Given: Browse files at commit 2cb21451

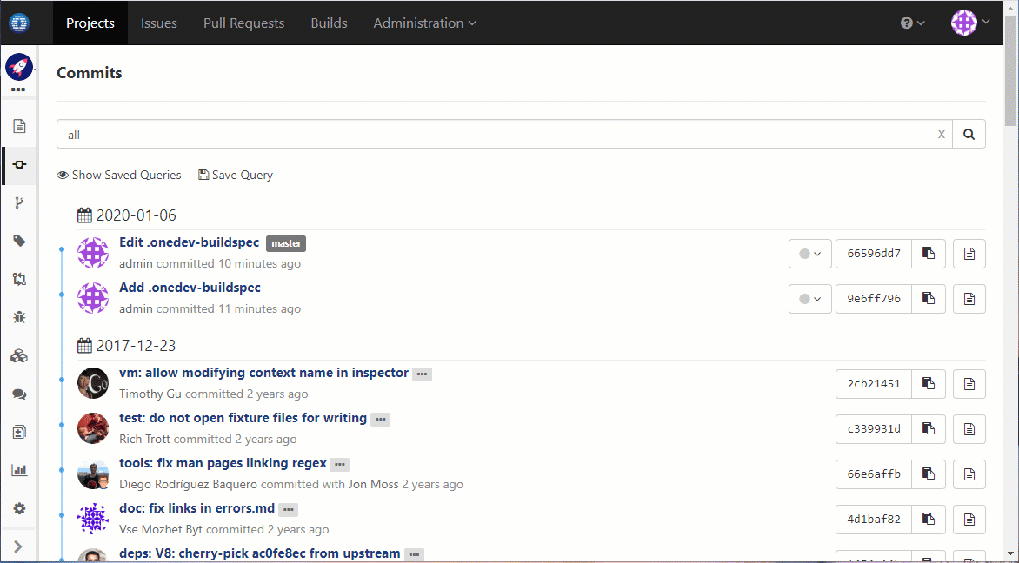Looking at the screenshot, I should (x=969, y=384).
